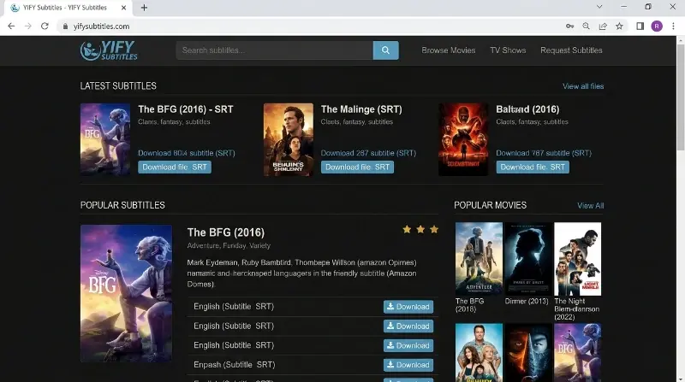Open Download 767 subtitle (SRT) link
The image size is (685, 382).
pyautogui.click(x=544, y=153)
